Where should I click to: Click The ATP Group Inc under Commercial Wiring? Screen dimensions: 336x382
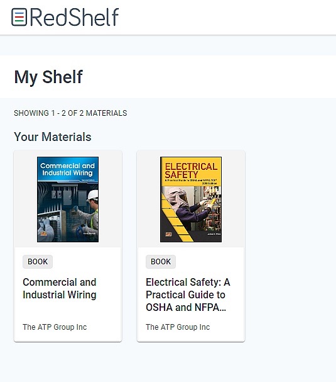[55, 327]
